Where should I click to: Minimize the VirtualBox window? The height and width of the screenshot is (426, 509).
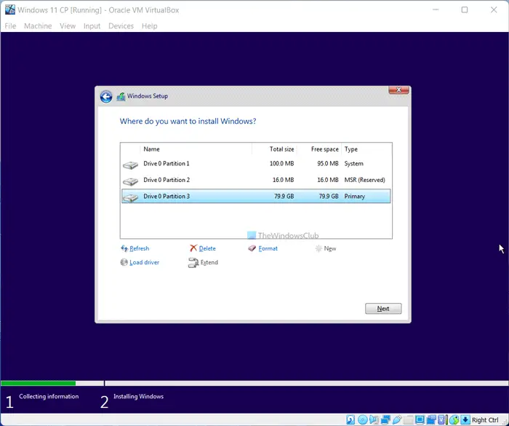pyautogui.click(x=436, y=9)
